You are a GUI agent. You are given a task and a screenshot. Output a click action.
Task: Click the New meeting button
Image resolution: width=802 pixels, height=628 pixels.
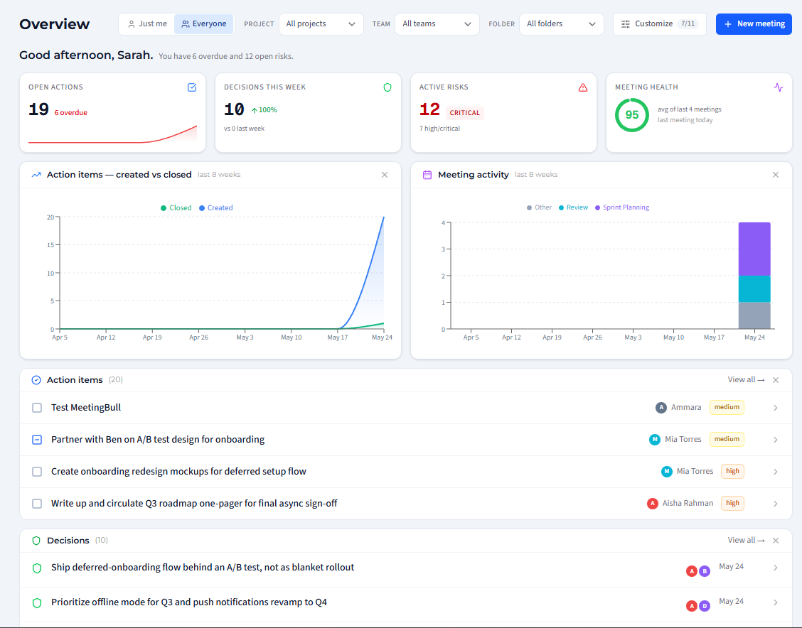[754, 24]
